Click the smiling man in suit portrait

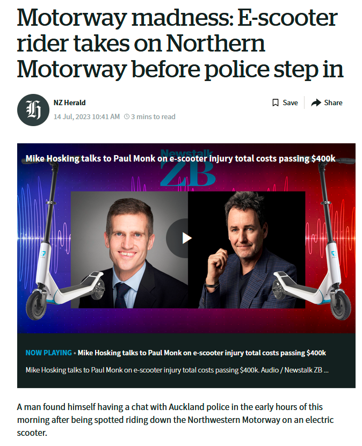click(x=129, y=250)
